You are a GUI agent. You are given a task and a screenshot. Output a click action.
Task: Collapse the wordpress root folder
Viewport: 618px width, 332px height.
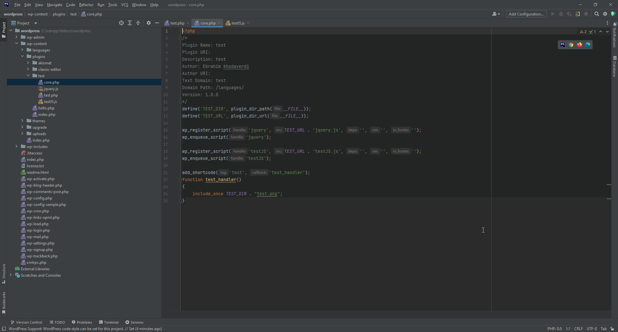tap(11, 31)
